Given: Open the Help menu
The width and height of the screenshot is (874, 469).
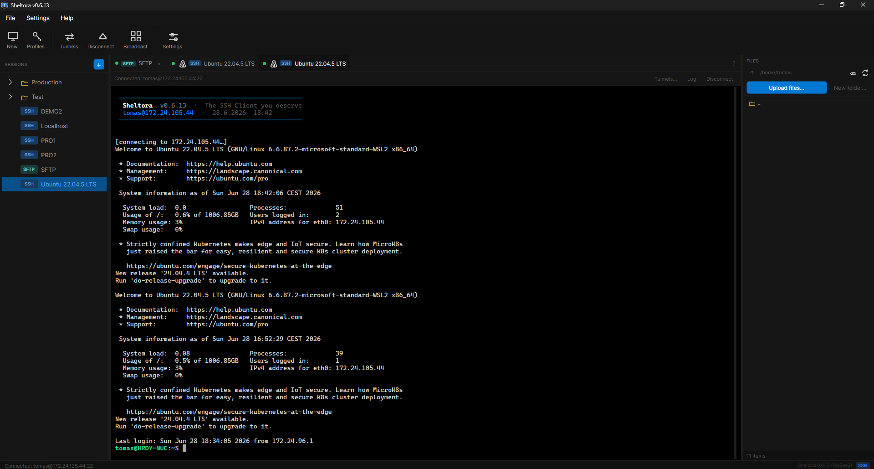Looking at the screenshot, I should coord(67,18).
